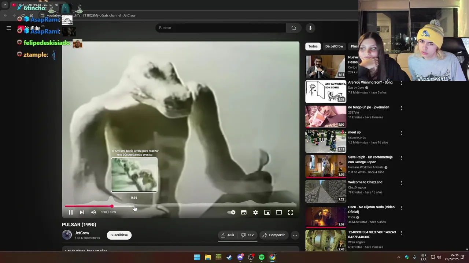This screenshot has height=263, width=469.
Task: Open Steam from the taskbar
Action: (229, 257)
